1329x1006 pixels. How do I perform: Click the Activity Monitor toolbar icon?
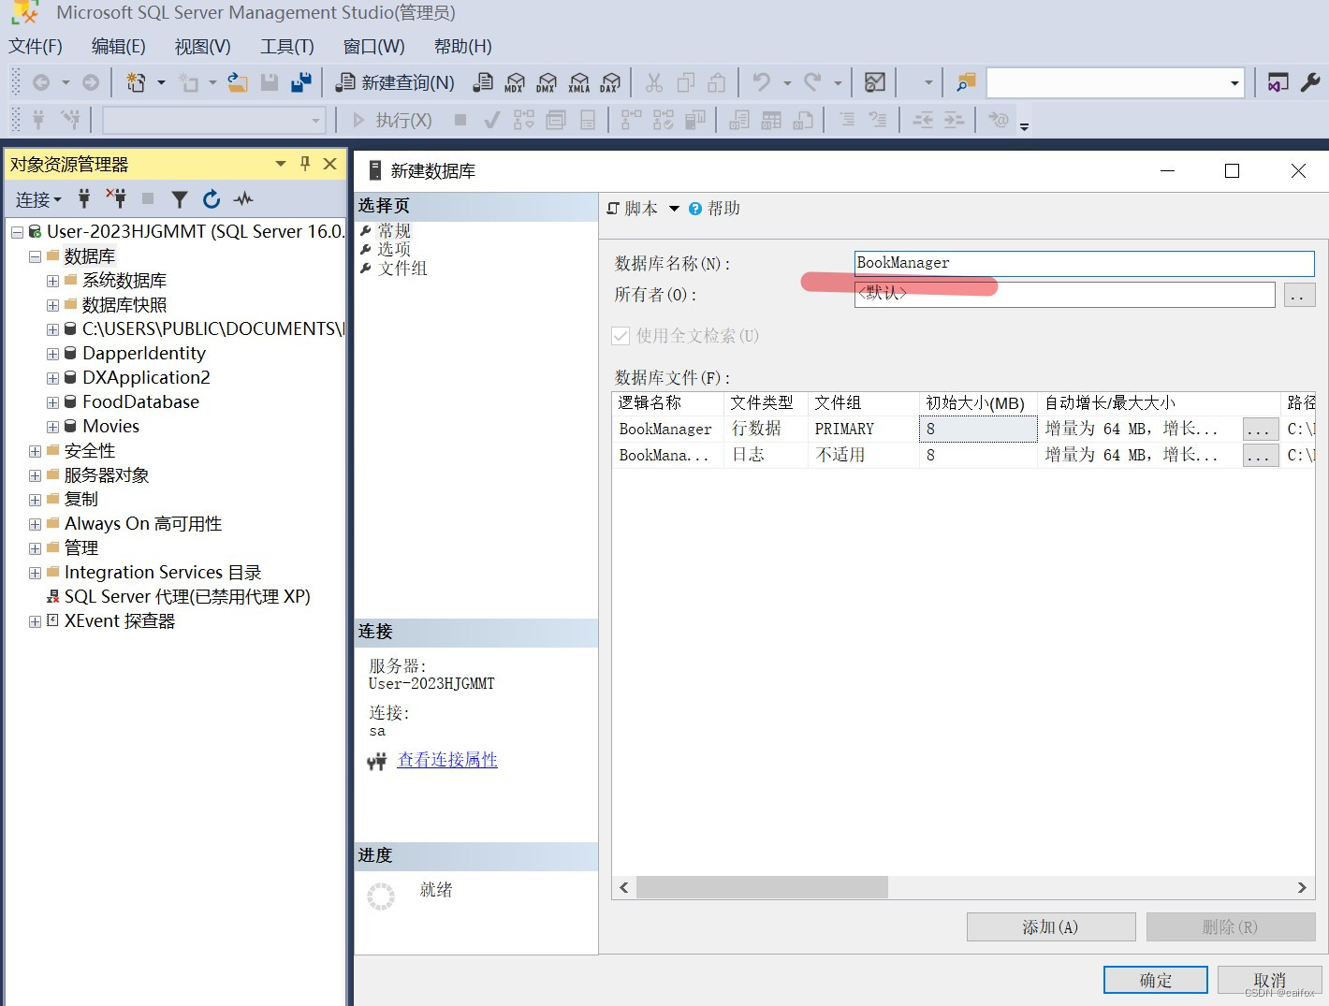875,82
